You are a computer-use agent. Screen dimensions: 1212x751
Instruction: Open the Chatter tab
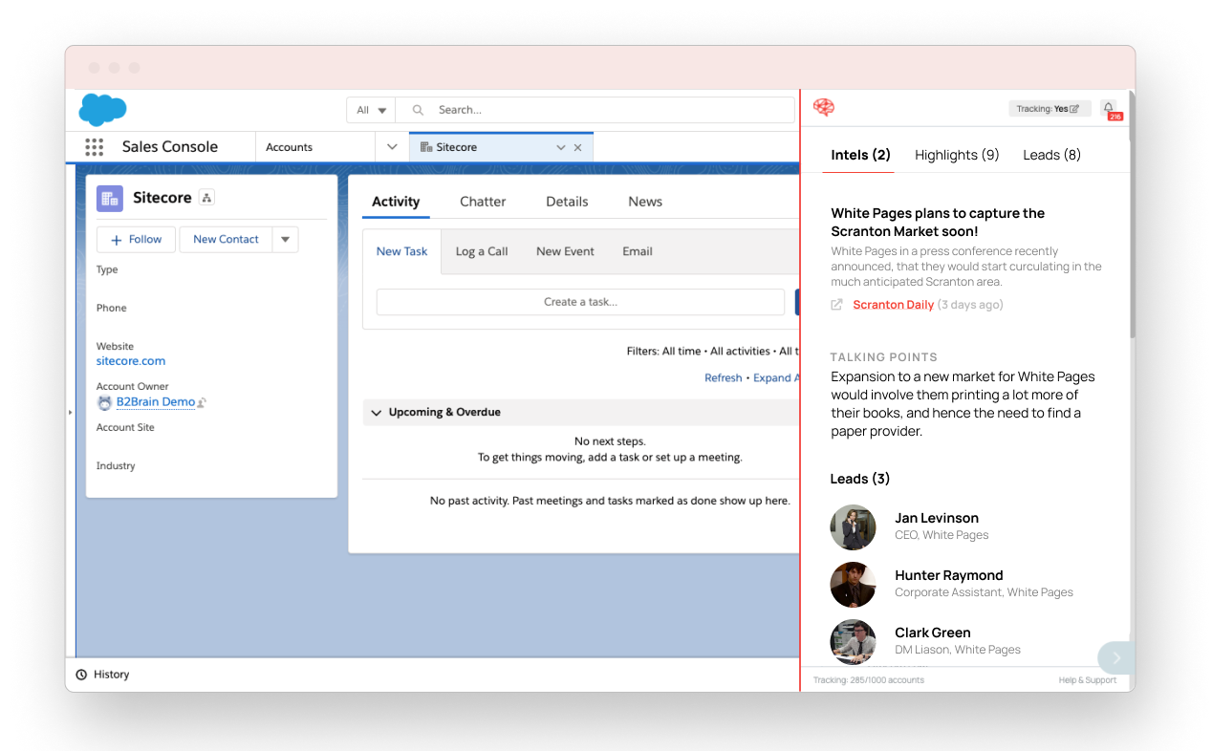coord(482,202)
